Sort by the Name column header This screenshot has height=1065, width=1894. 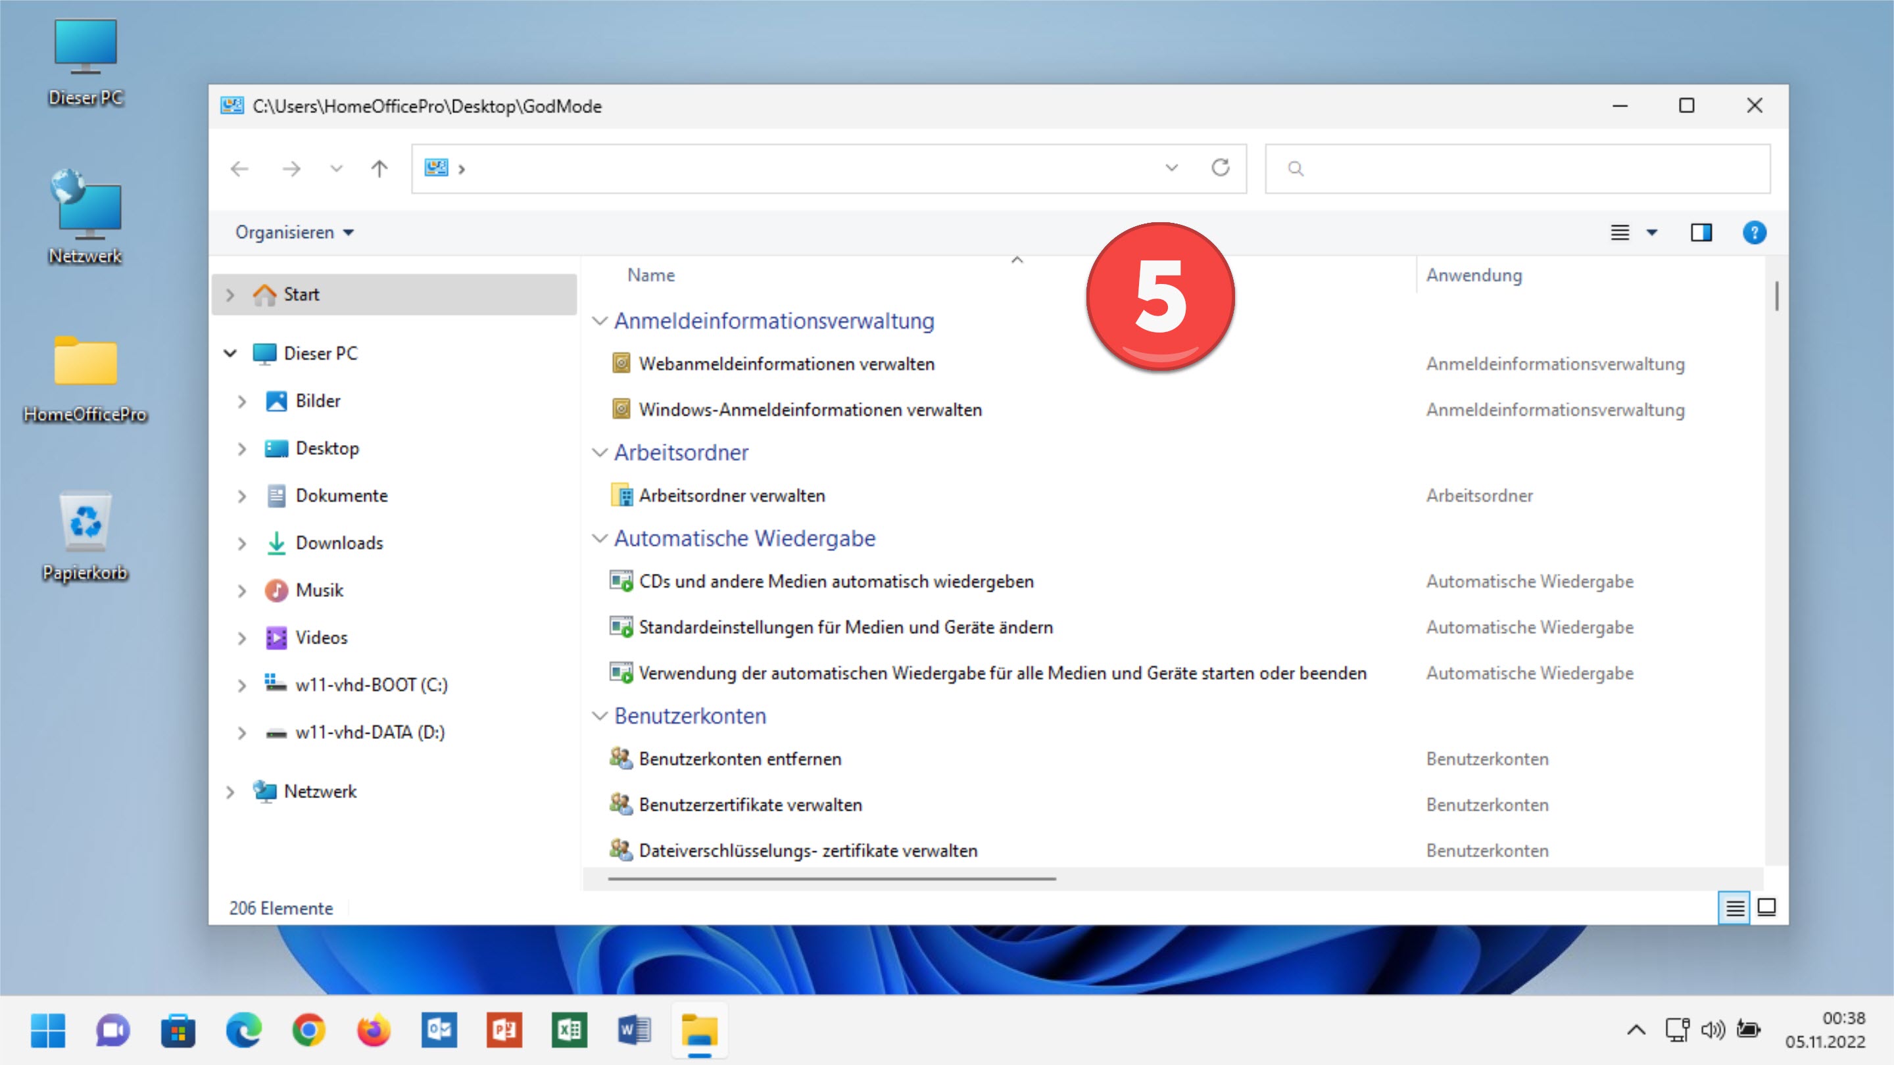[650, 275]
